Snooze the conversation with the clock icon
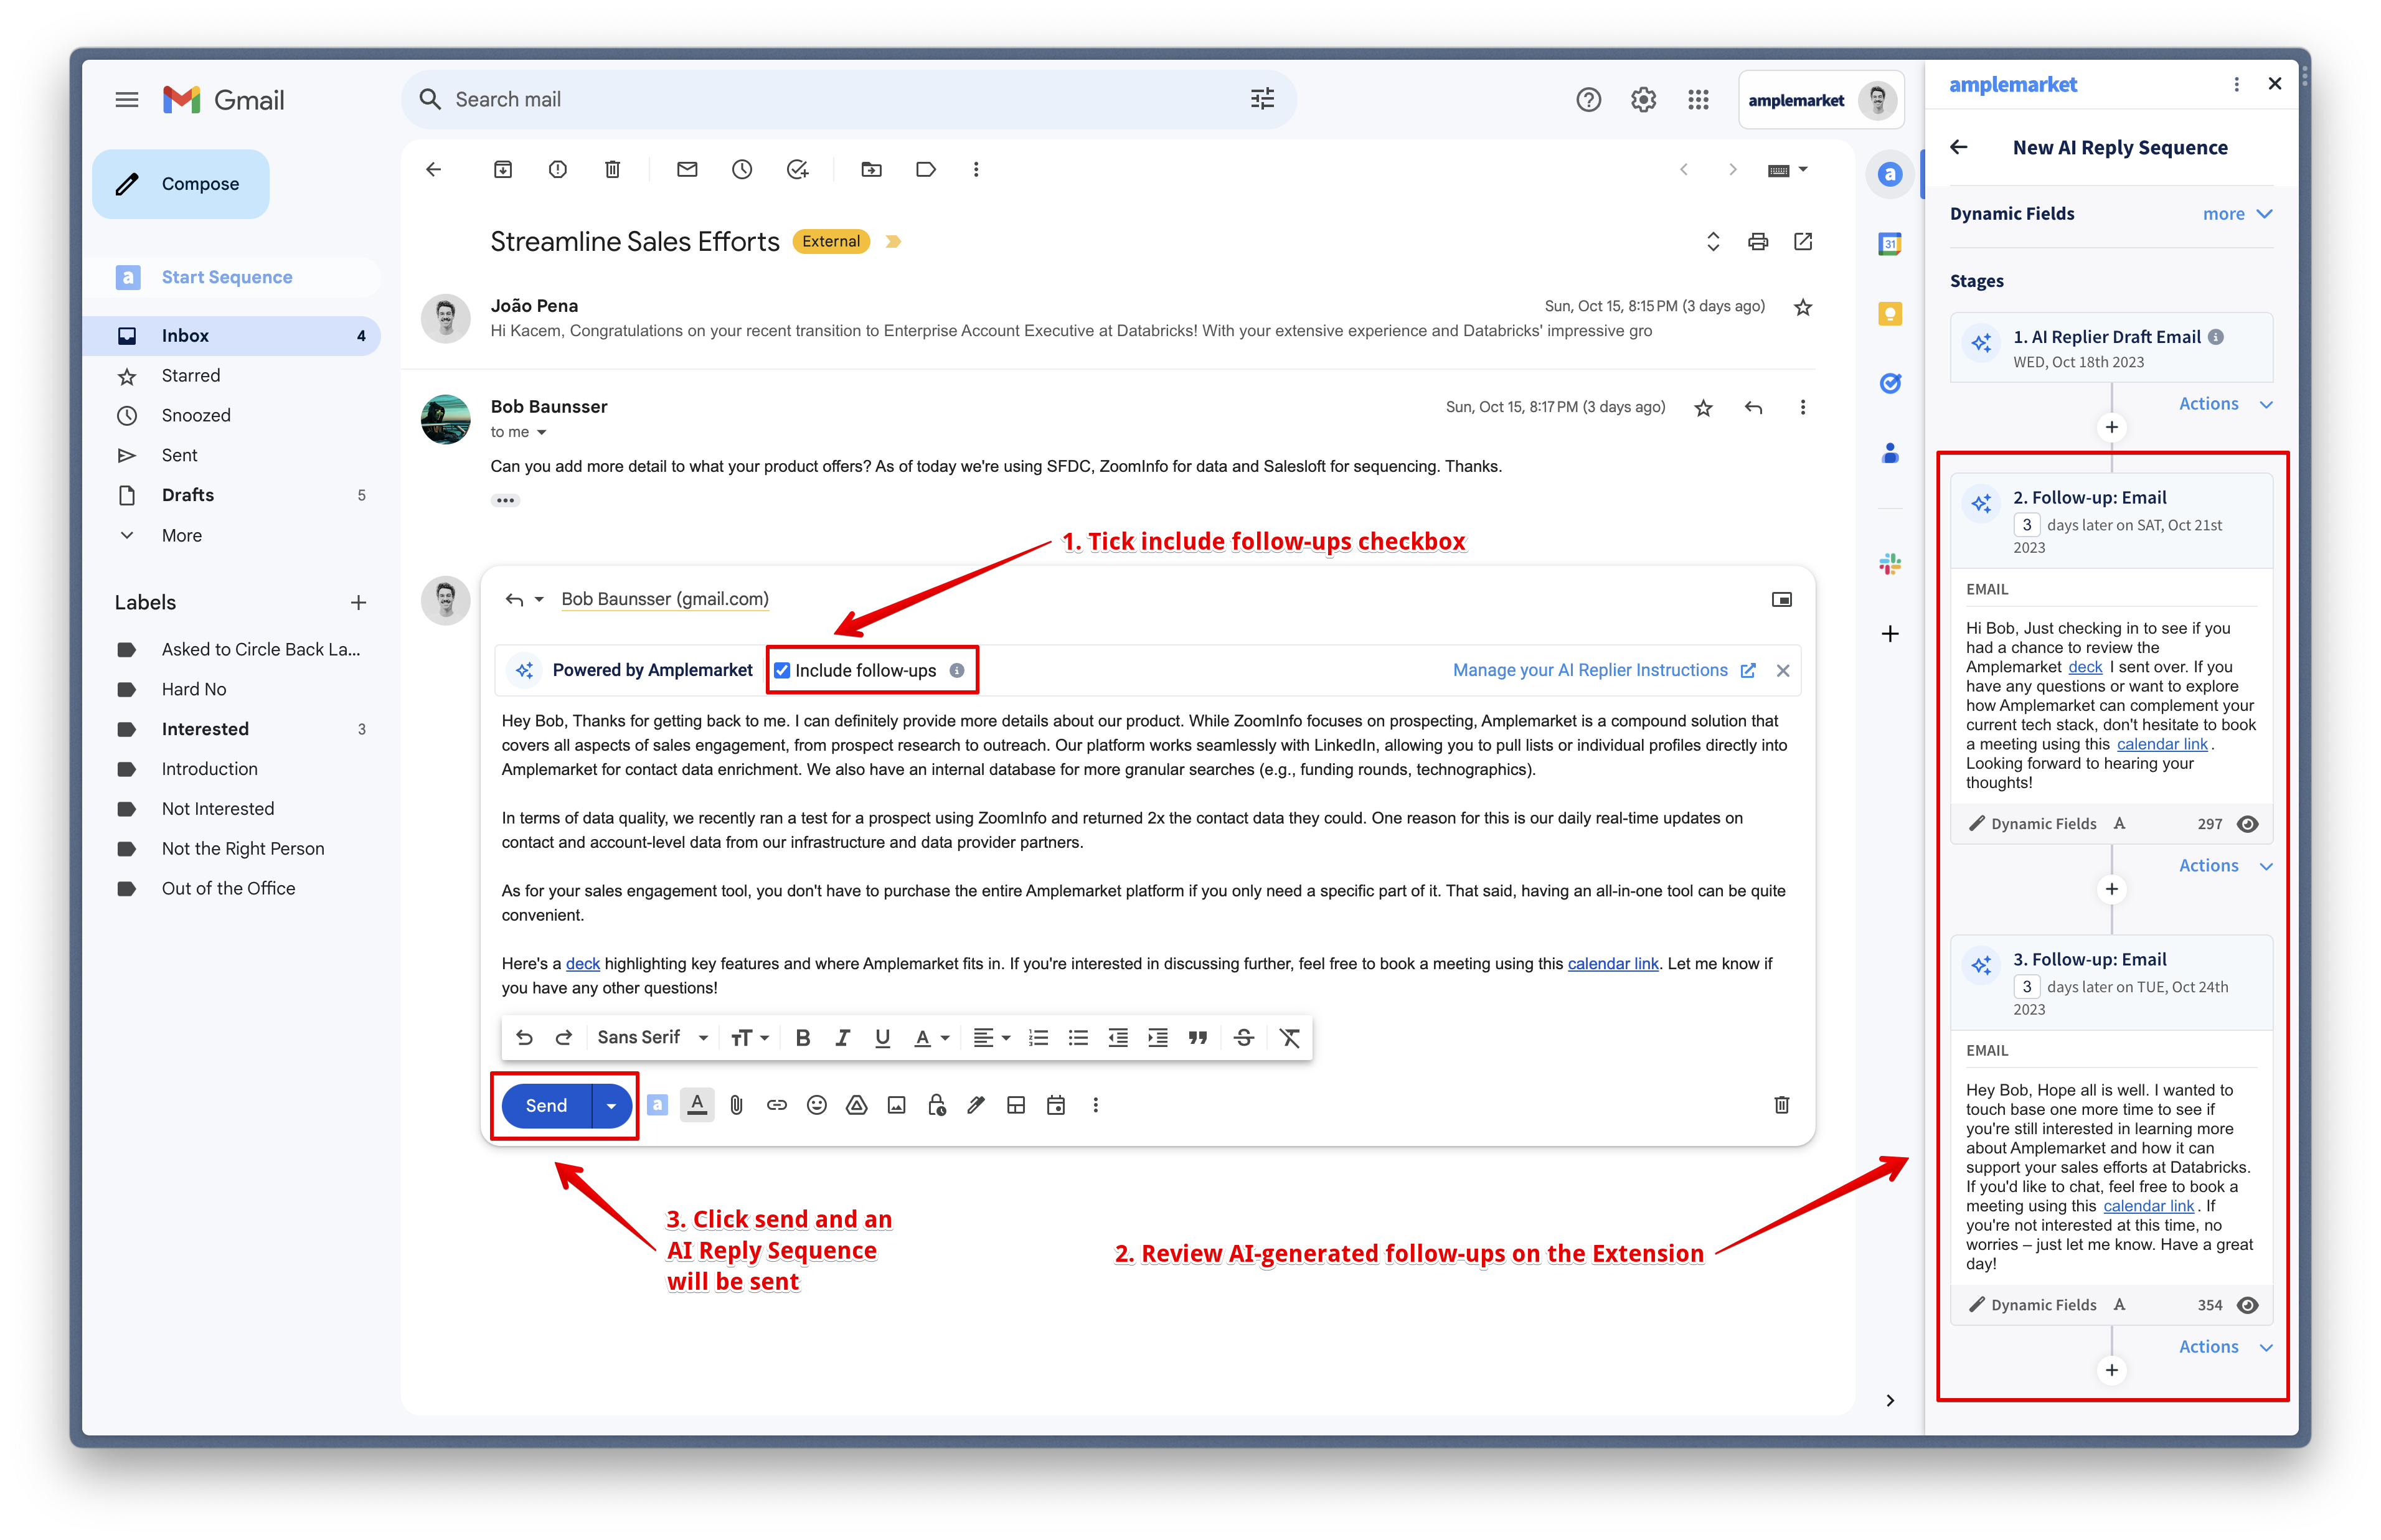The height and width of the screenshot is (1540, 2381). (742, 170)
